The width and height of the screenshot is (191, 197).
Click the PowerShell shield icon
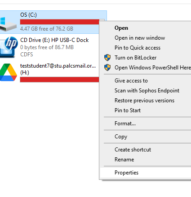pos(107,68)
